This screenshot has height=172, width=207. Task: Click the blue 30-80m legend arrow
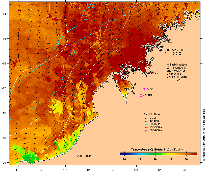[146, 121]
